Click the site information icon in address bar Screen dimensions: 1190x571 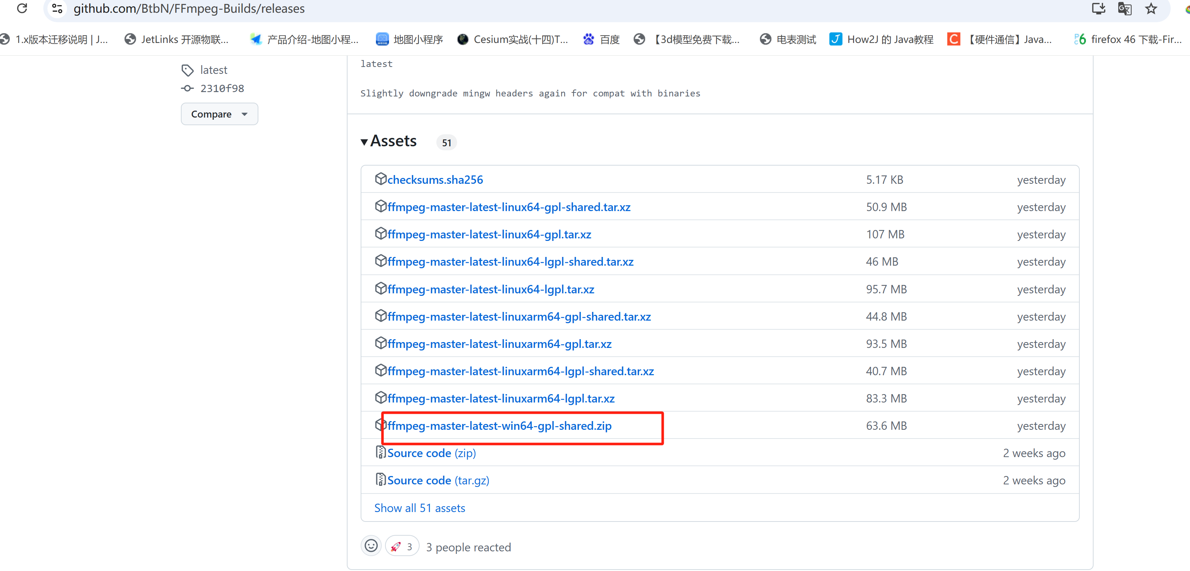(x=57, y=8)
